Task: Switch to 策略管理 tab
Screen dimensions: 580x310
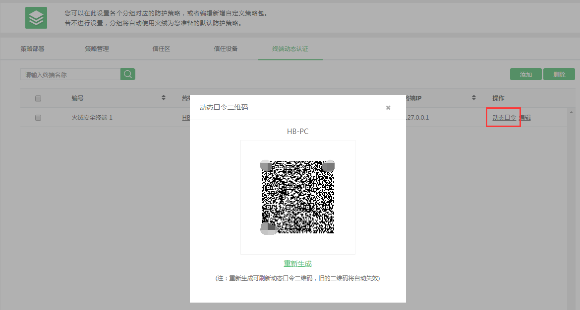Action: (97, 49)
